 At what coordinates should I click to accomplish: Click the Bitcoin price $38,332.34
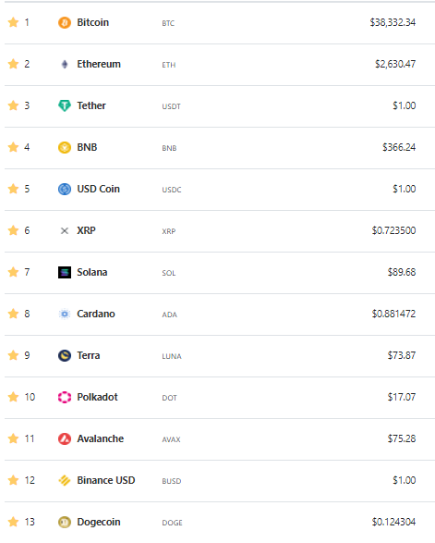click(x=393, y=22)
